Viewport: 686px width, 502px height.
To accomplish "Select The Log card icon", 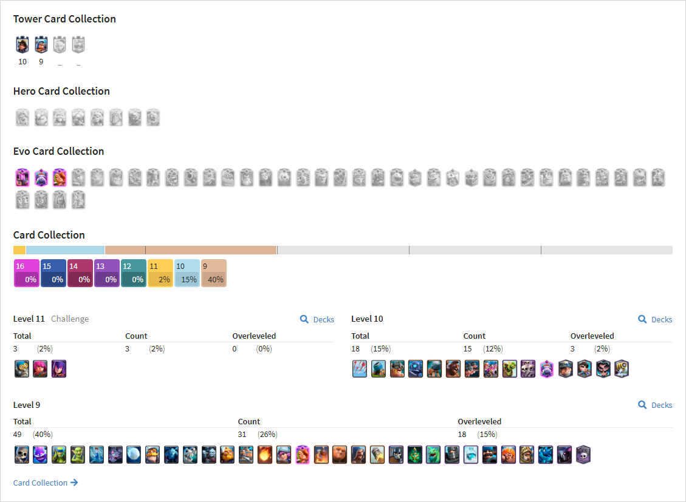I will click(622, 368).
